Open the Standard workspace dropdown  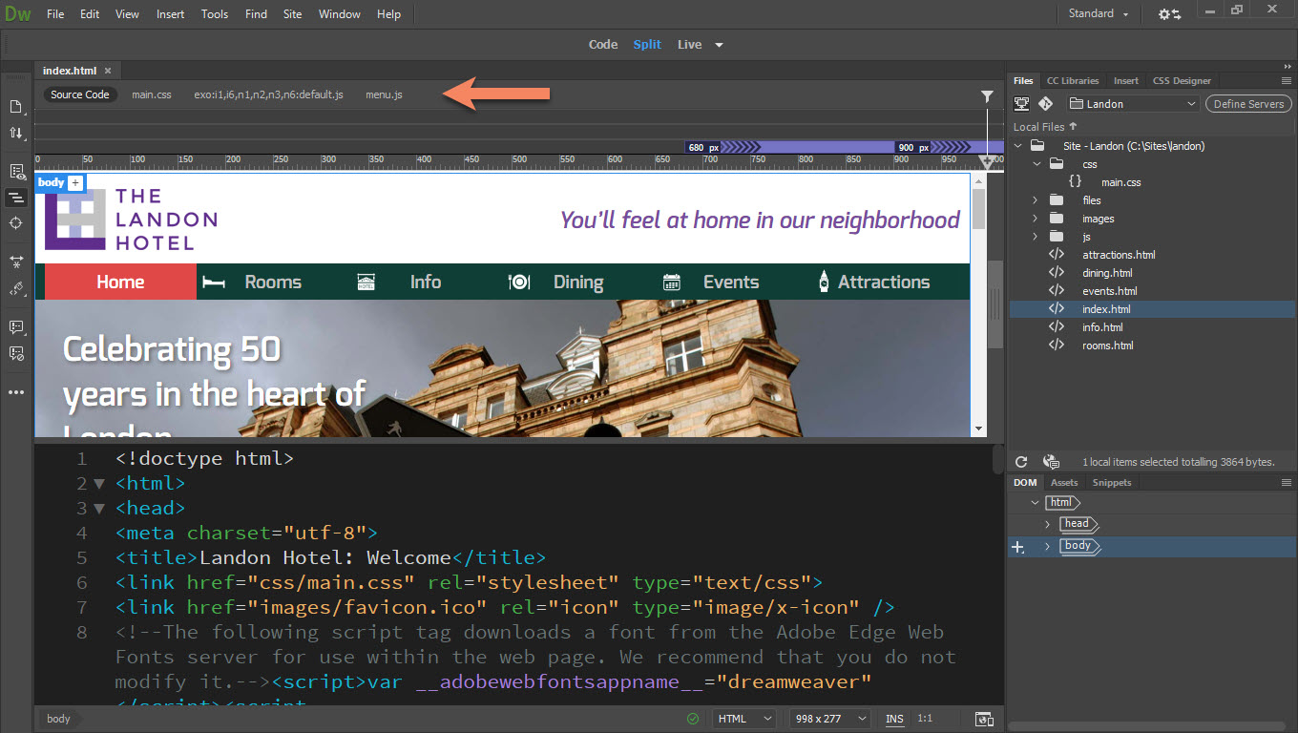click(x=1099, y=14)
